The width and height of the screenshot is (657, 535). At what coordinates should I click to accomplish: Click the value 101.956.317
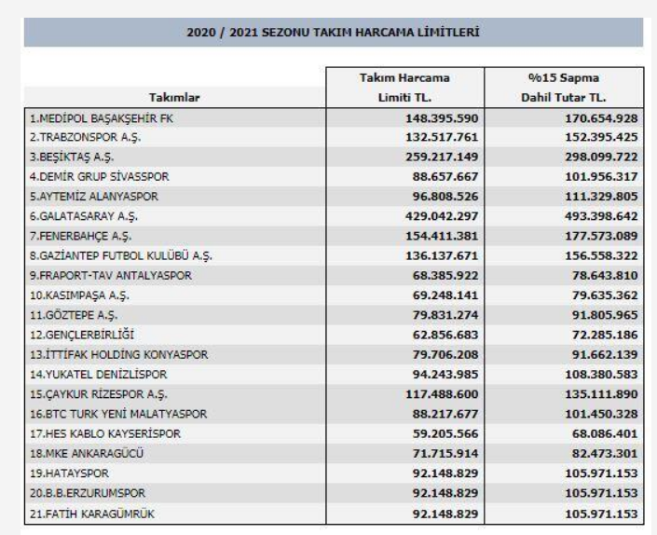[x=601, y=177]
